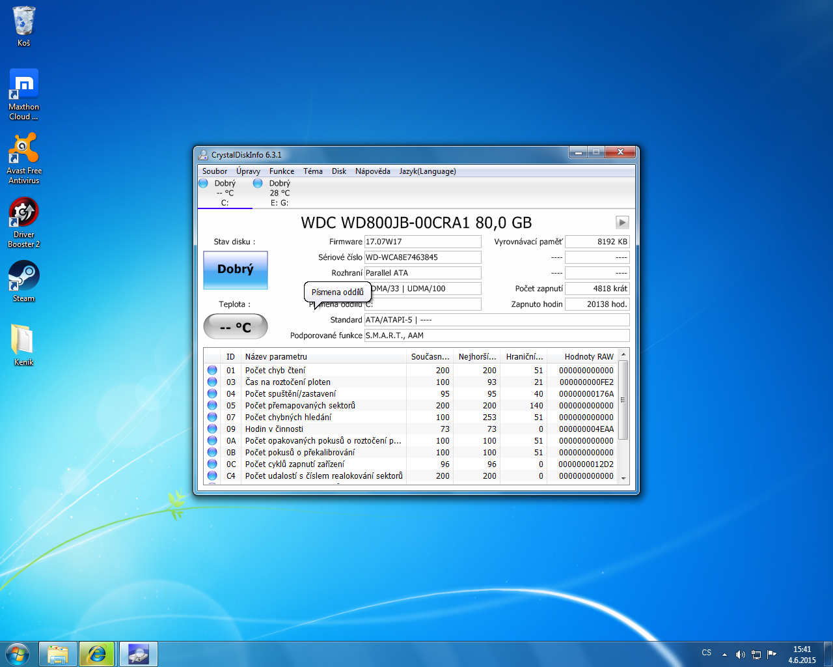Click the Dobrý health status button
The height and width of the screenshot is (667, 833).
pos(236,270)
